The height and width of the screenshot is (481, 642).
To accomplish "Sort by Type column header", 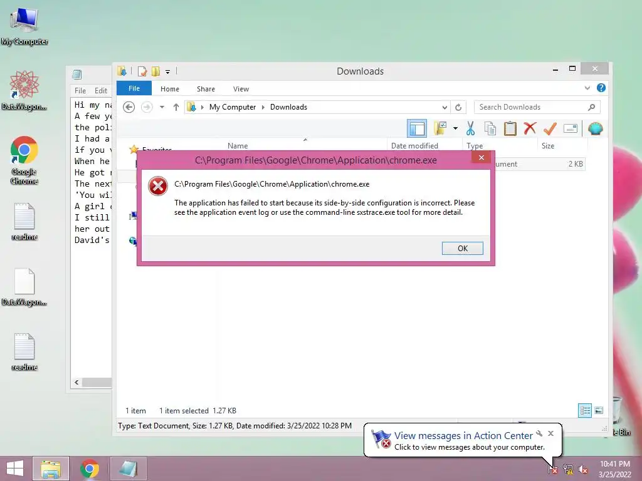I will coord(475,145).
